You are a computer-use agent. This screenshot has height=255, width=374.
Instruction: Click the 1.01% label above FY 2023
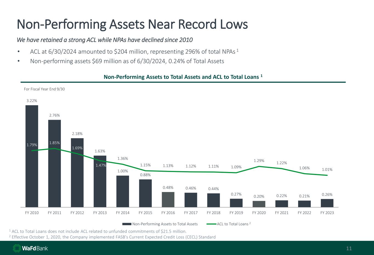click(x=327, y=170)
